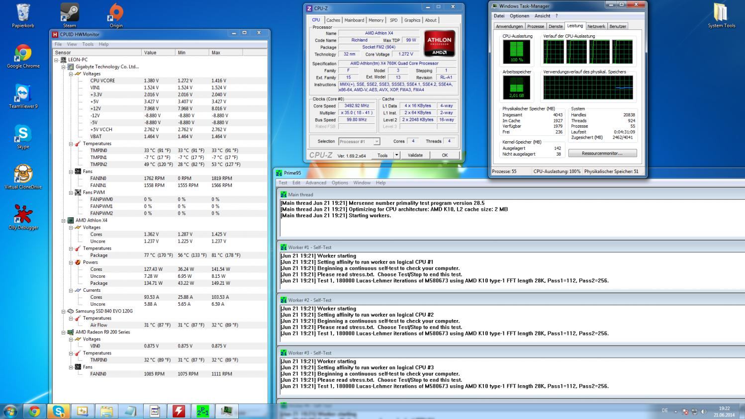Screen dimensions: 745x419
Task: Open the Papierkorb recycle bin desktop icon
Action: point(23,15)
